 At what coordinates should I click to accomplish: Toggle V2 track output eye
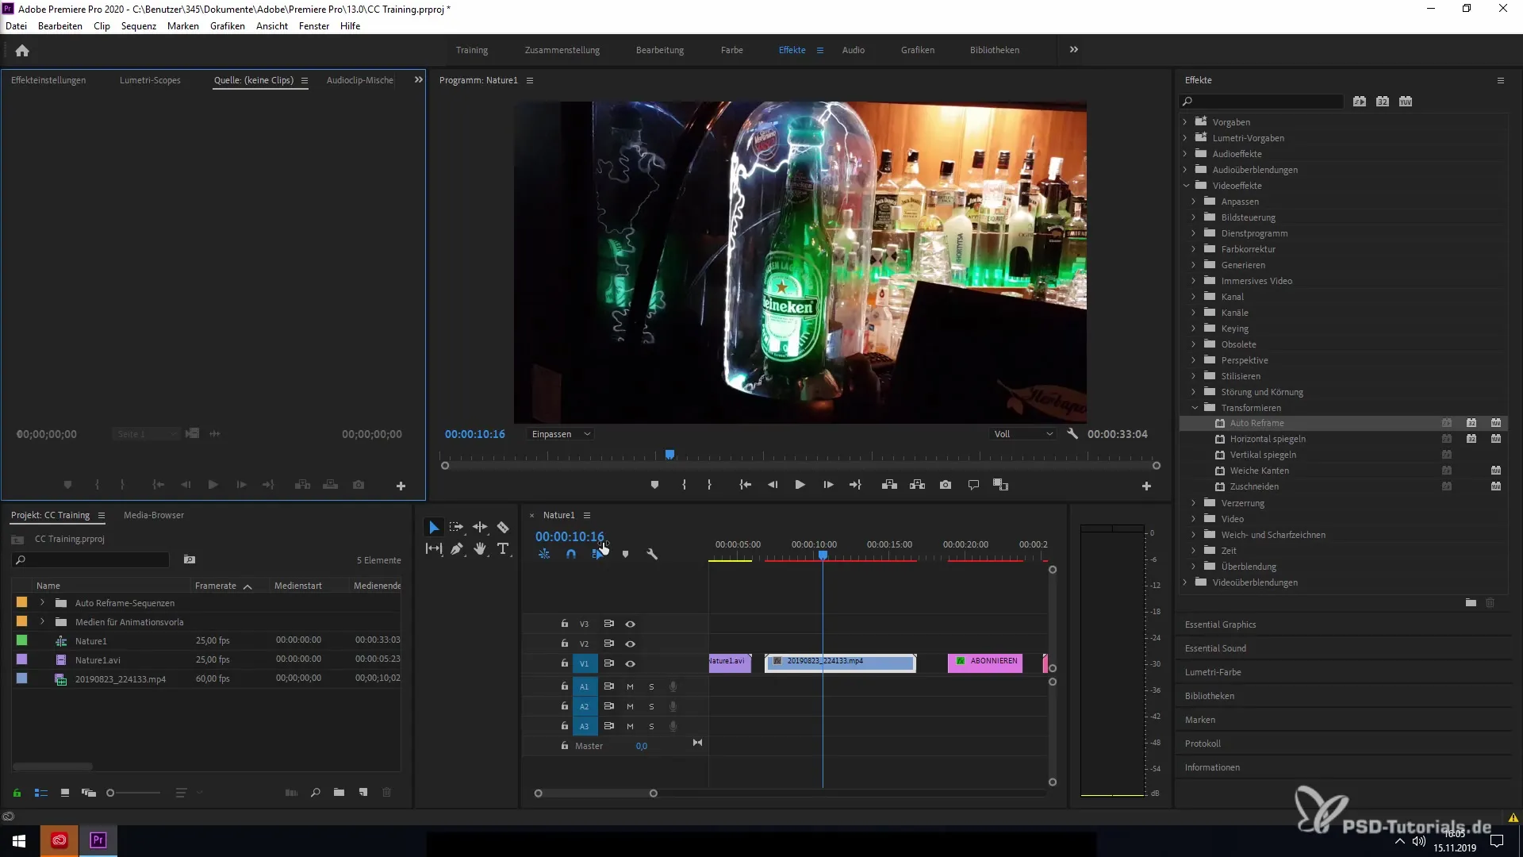click(x=630, y=644)
